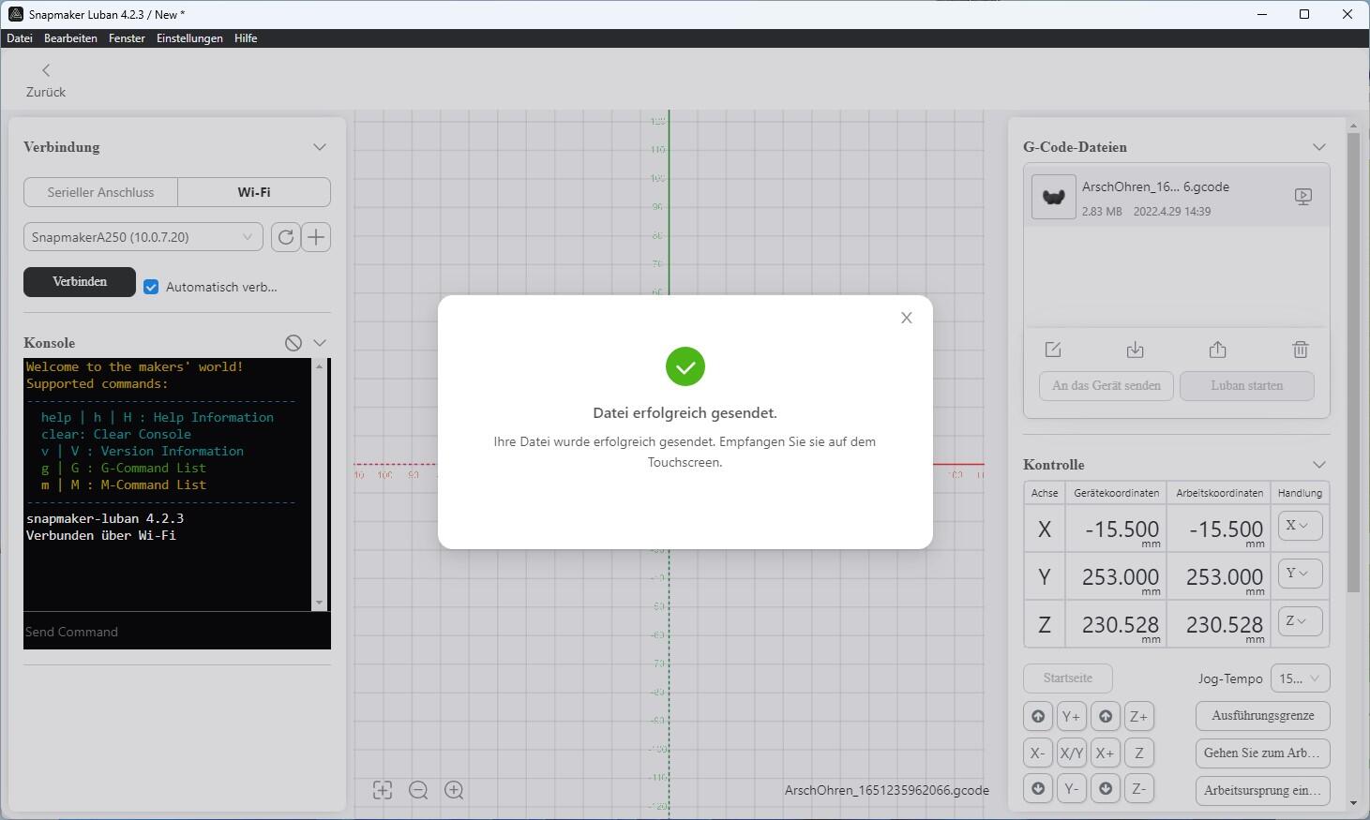Close the file sent success dialog
Image resolution: width=1370 pixels, height=820 pixels.
(906, 318)
